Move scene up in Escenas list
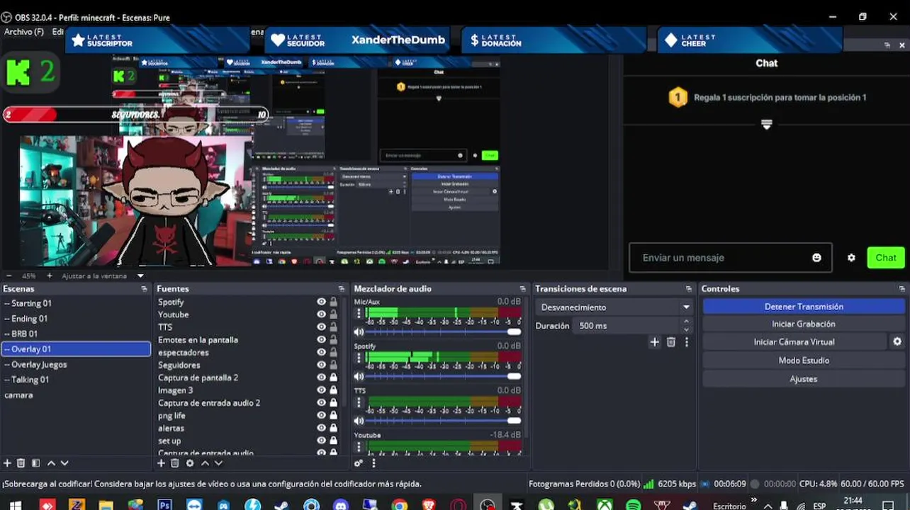Screen dimensions: 910x510 tap(51, 463)
